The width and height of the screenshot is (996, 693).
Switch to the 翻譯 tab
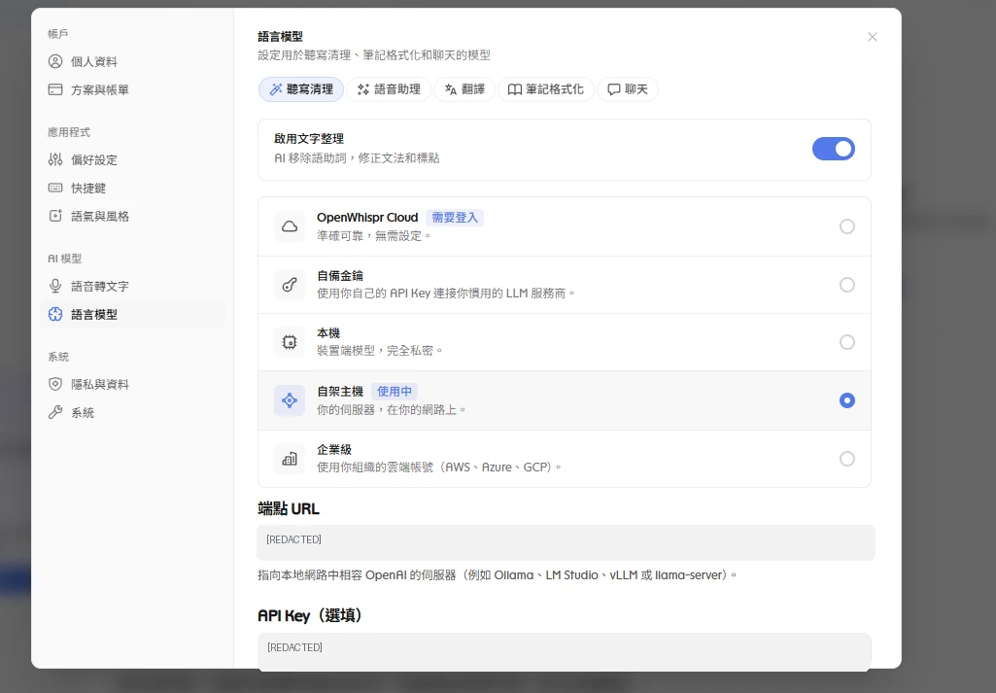[464, 89]
